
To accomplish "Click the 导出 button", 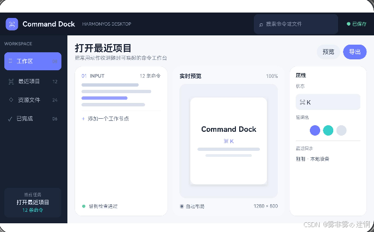I will pyautogui.click(x=354, y=52).
